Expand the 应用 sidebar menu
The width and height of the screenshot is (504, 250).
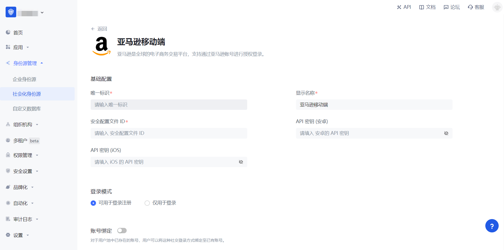(x=18, y=47)
